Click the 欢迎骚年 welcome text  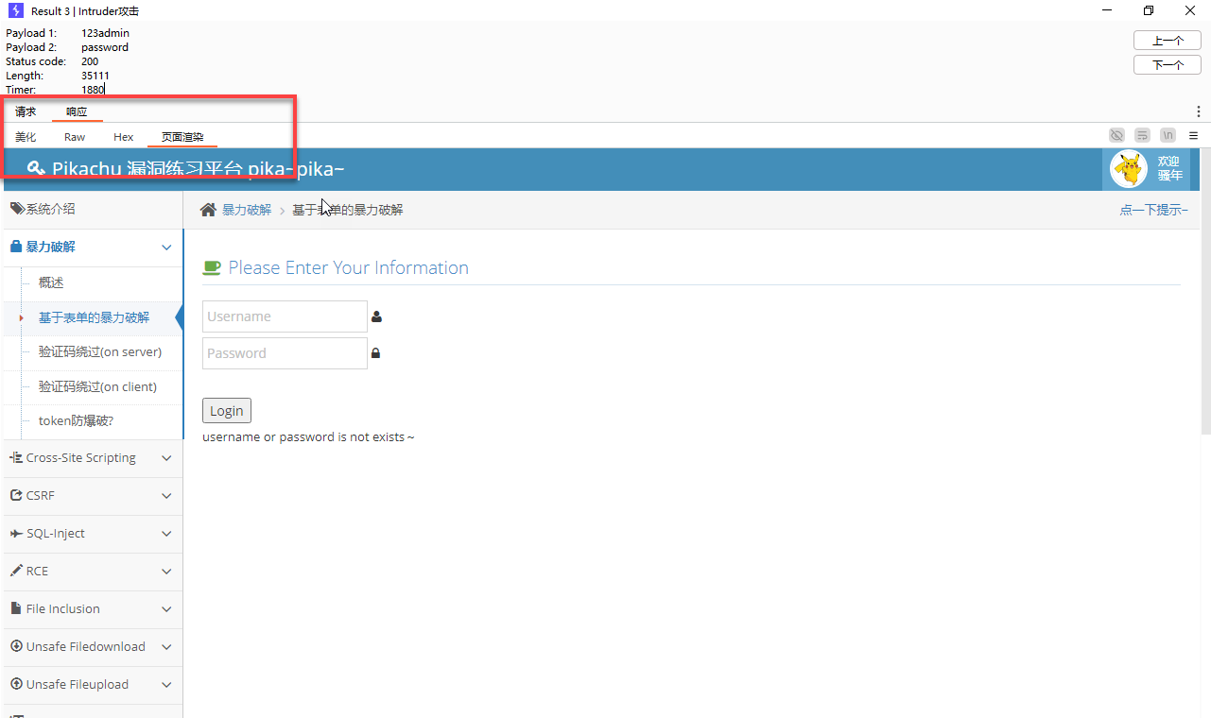(x=1169, y=168)
